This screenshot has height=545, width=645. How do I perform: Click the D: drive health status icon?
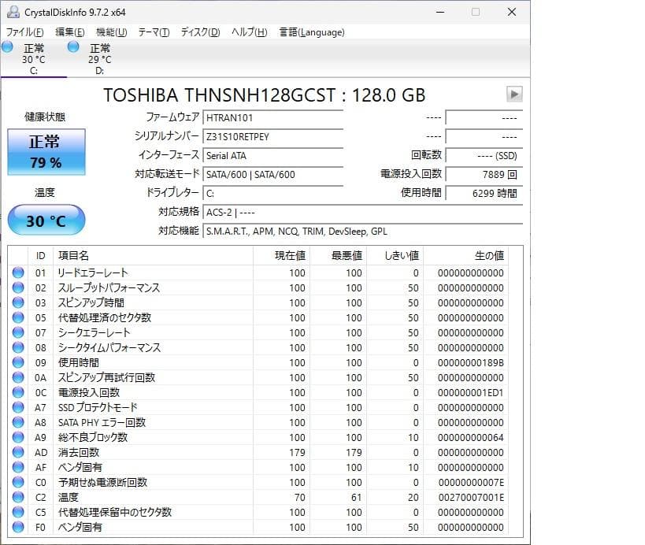[72, 47]
